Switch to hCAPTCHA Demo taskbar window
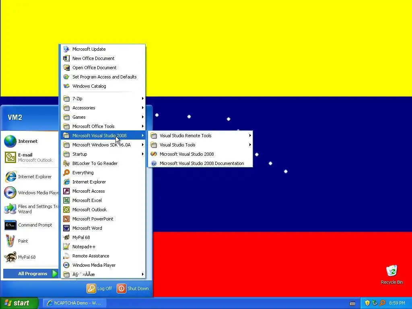The image size is (412, 309). click(x=74, y=303)
